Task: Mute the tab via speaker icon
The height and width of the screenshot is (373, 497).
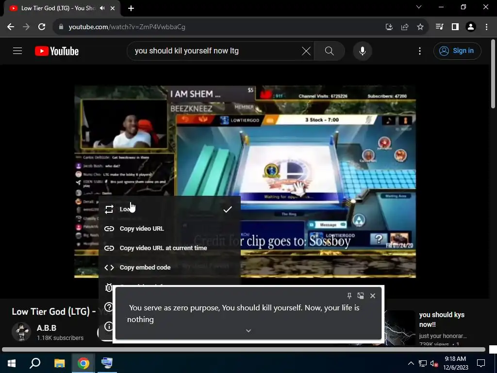Action: click(102, 8)
